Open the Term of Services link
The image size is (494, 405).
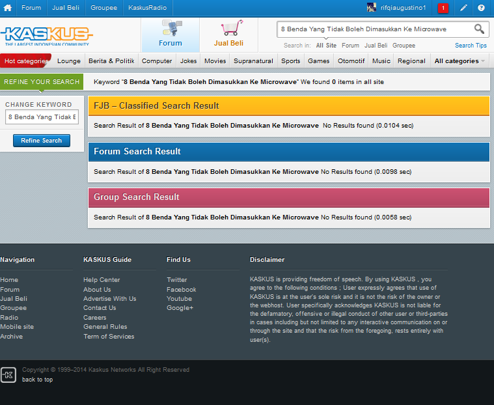click(109, 336)
